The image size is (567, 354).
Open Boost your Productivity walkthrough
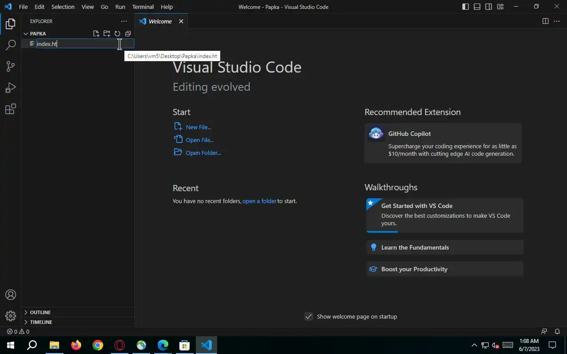(x=445, y=269)
